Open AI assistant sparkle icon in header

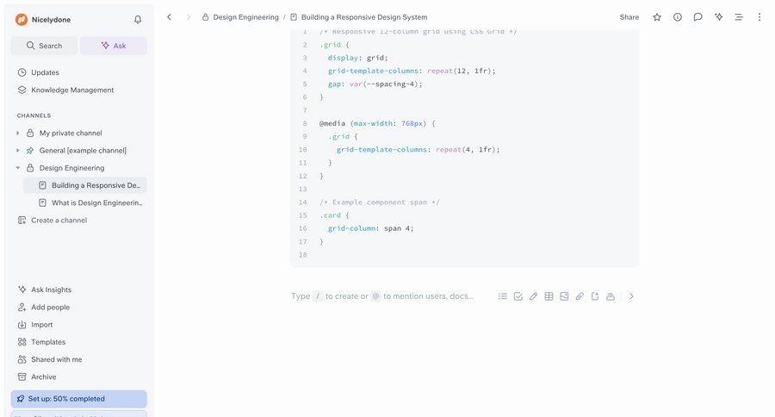coord(718,17)
